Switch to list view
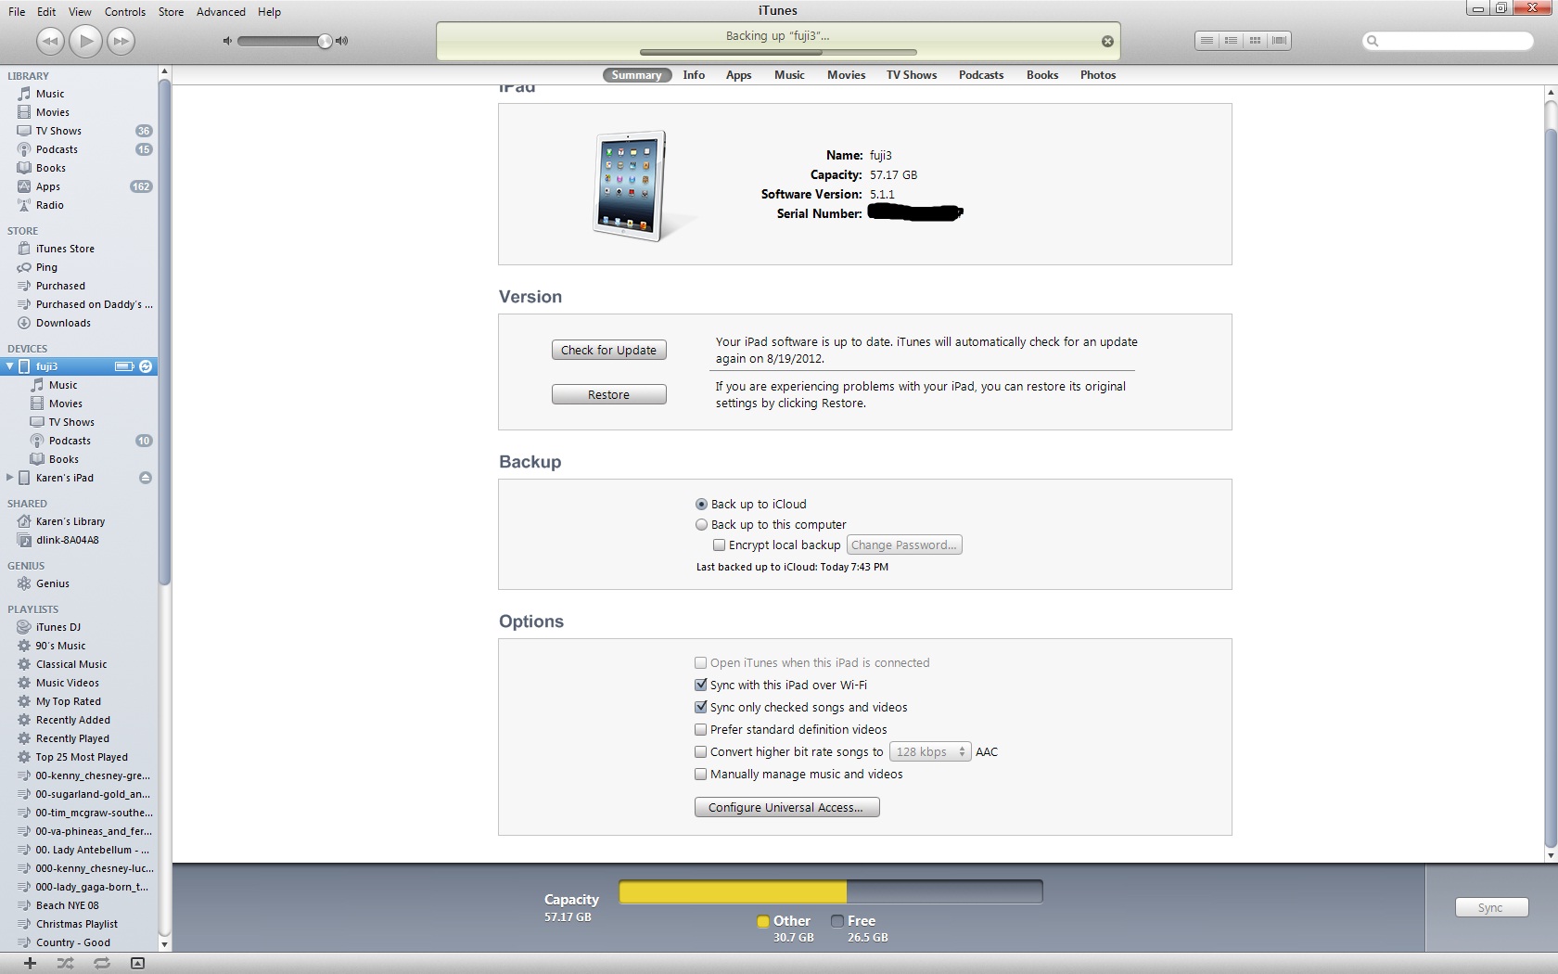Screen dimensions: 1558x974 [1207, 41]
